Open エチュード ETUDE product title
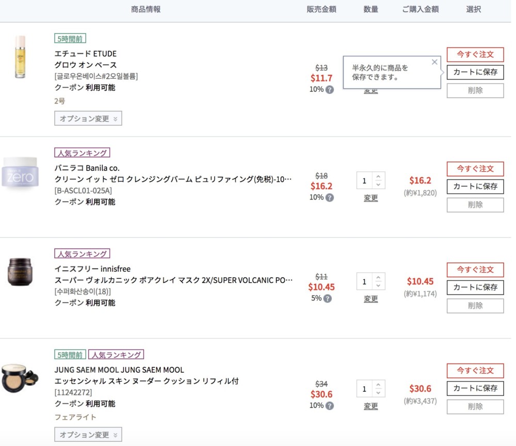516x446 pixels. 86,54
